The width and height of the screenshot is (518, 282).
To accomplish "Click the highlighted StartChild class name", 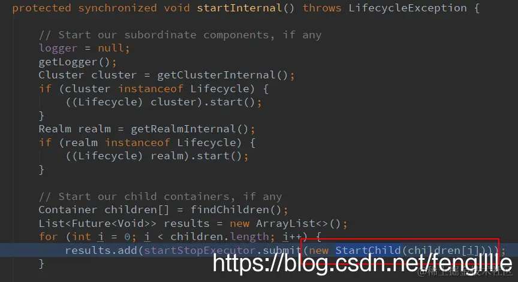I will [368, 250].
